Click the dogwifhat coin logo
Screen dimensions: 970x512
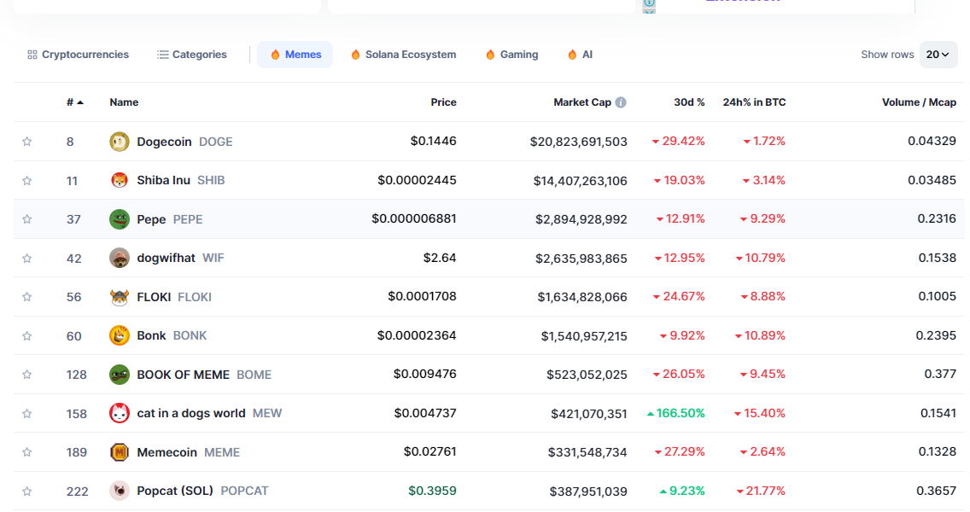tap(120, 258)
